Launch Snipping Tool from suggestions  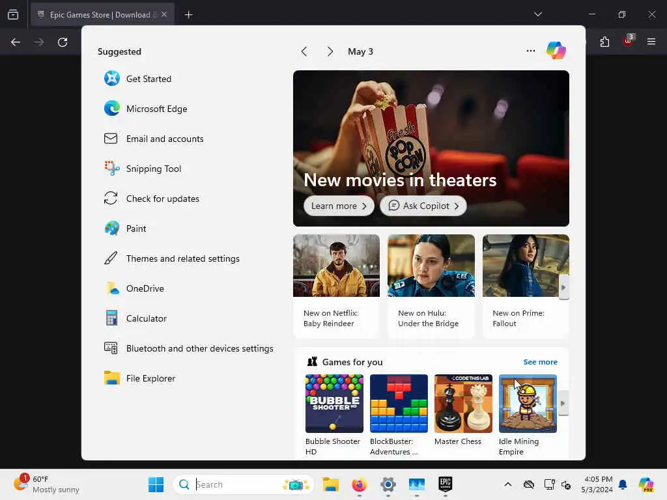pyautogui.click(x=143, y=169)
